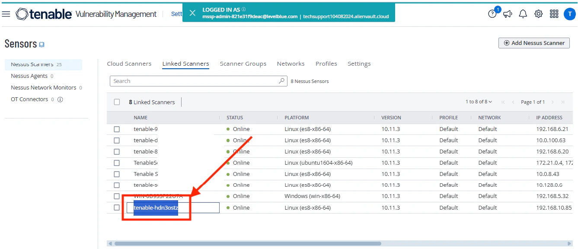Switch to the Settings tab
The width and height of the screenshot is (578, 249).
click(x=359, y=64)
